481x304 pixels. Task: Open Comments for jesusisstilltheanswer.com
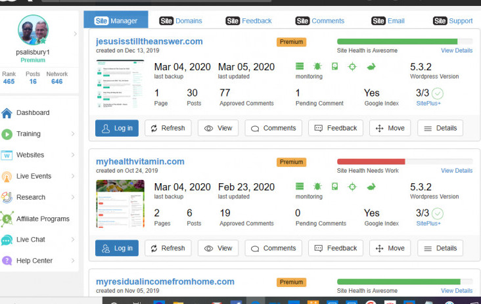coord(273,128)
